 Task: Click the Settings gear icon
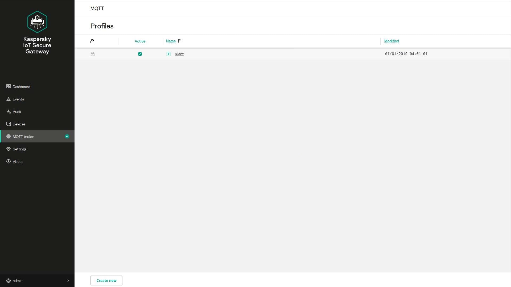pyautogui.click(x=9, y=149)
